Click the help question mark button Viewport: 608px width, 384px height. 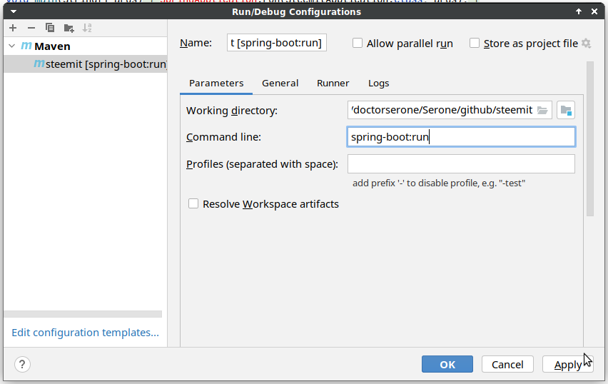point(22,364)
